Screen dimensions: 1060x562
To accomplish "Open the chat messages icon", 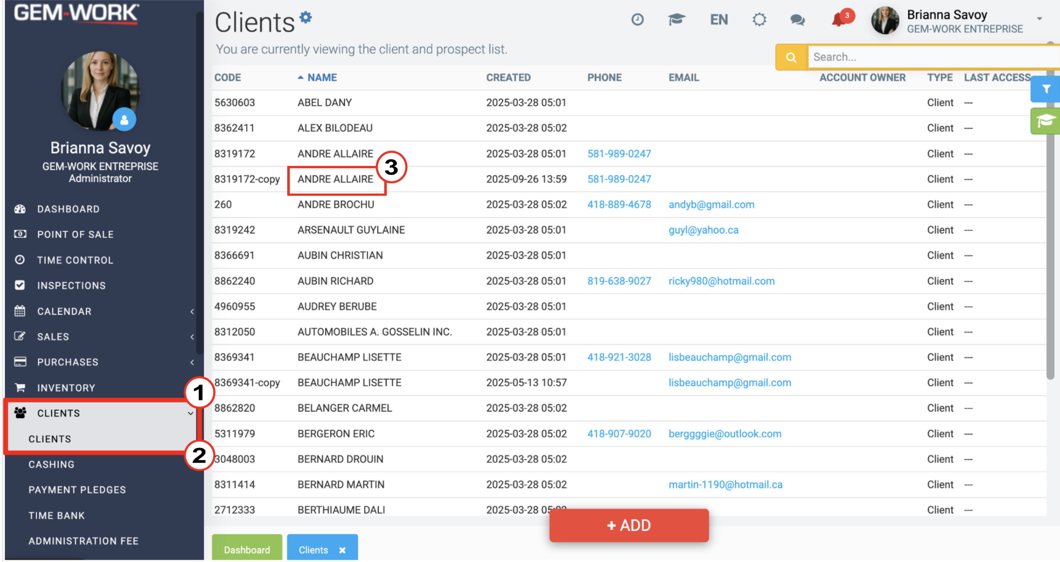I will click(797, 20).
